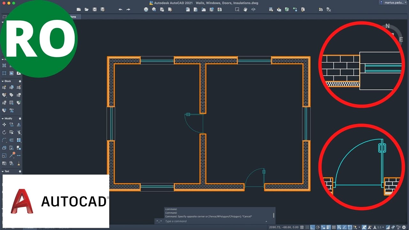Activate the Zoom Window magnifier tool
This screenshot has width=409, height=230.
(x=237, y=10)
